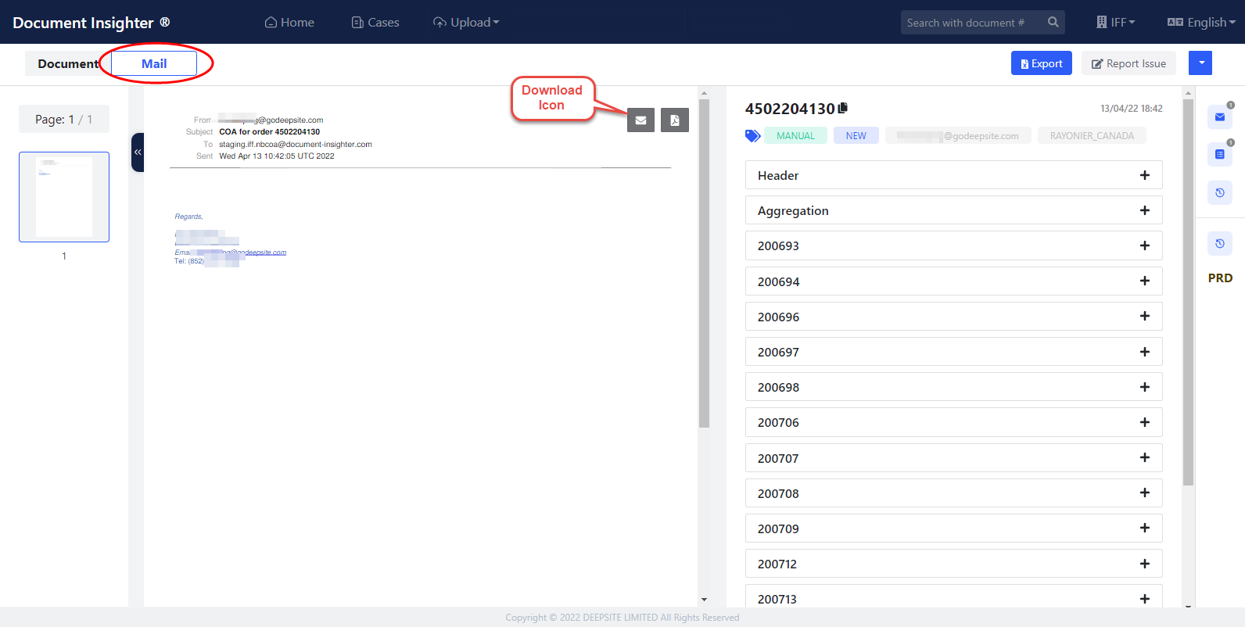Open the list icon in right sidebar
This screenshot has width=1245, height=627.
1219,155
